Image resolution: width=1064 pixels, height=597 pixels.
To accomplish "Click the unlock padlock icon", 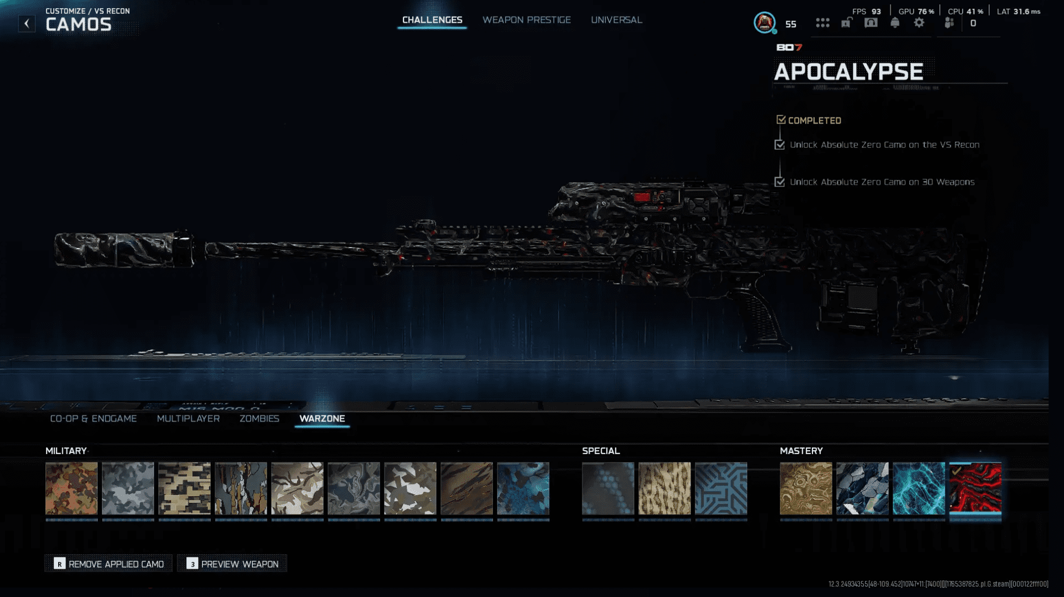I will [846, 23].
